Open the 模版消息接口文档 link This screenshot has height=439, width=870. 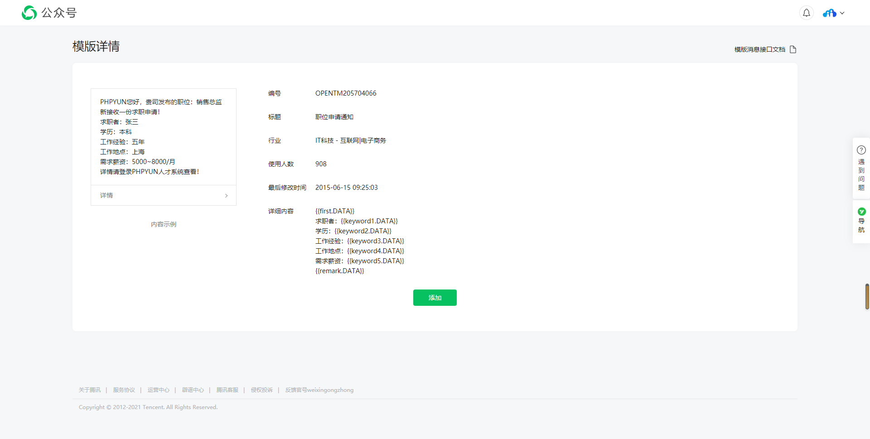point(759,49)
